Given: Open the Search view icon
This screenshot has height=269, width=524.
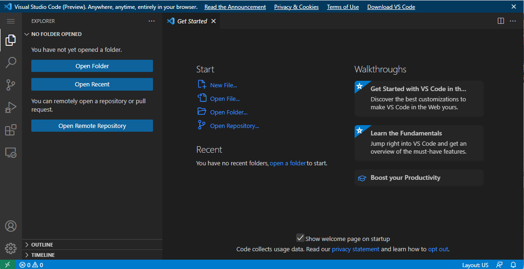Looking at the screenshot, I should coord(11,63).
